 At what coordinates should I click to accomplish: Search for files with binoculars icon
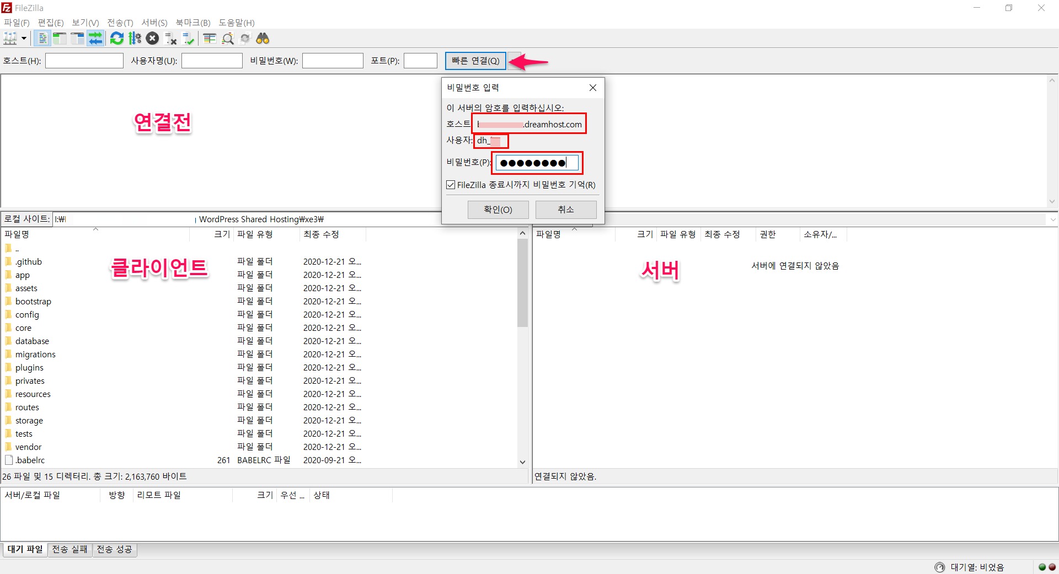coord(263,38)
